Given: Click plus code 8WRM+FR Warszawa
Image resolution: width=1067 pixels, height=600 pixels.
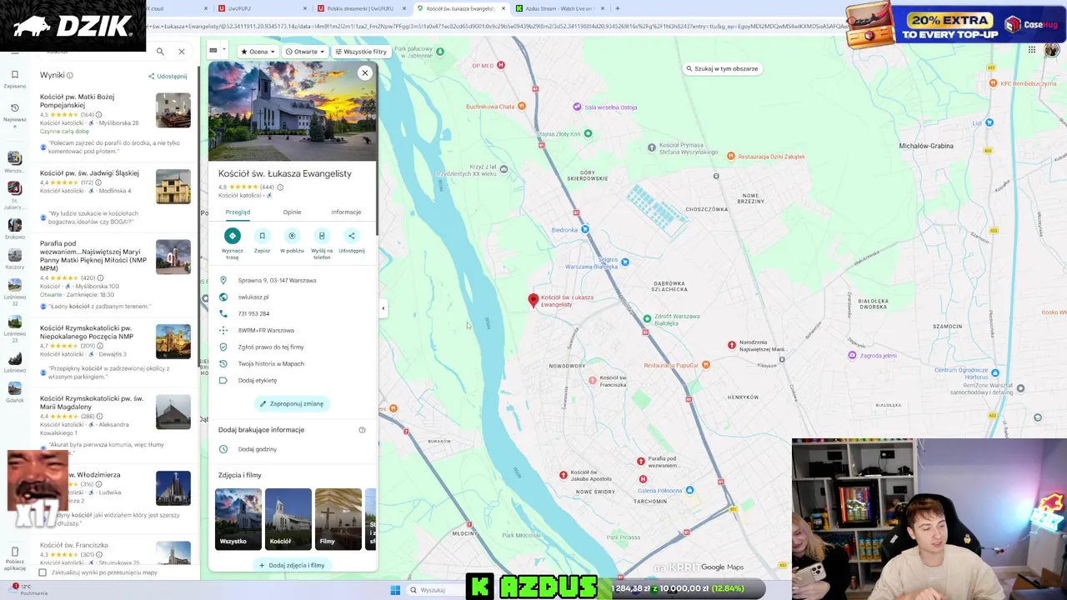Looking at the screenshot, I should [266, 330].
